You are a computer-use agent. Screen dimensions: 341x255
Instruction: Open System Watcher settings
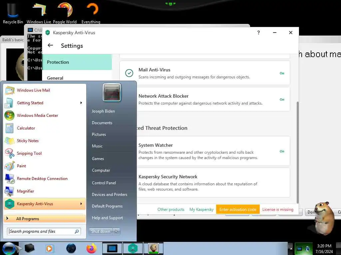[x=213, y=151]
